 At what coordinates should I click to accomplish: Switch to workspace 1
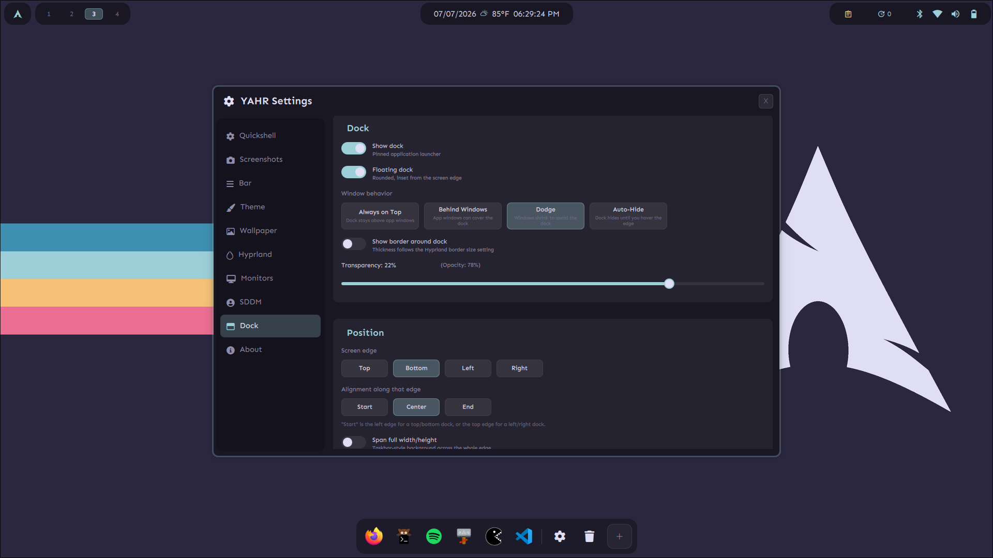[x=49, y=14]
